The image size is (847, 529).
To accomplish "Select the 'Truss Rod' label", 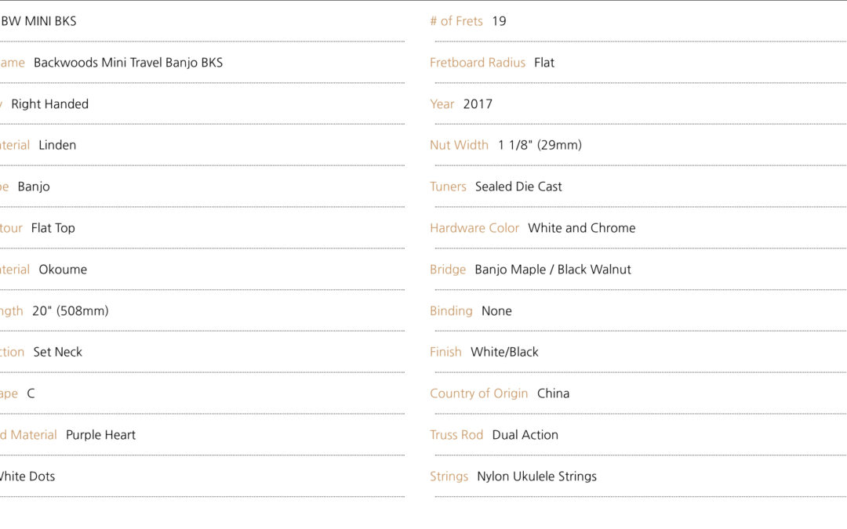I will pos(456,435).
